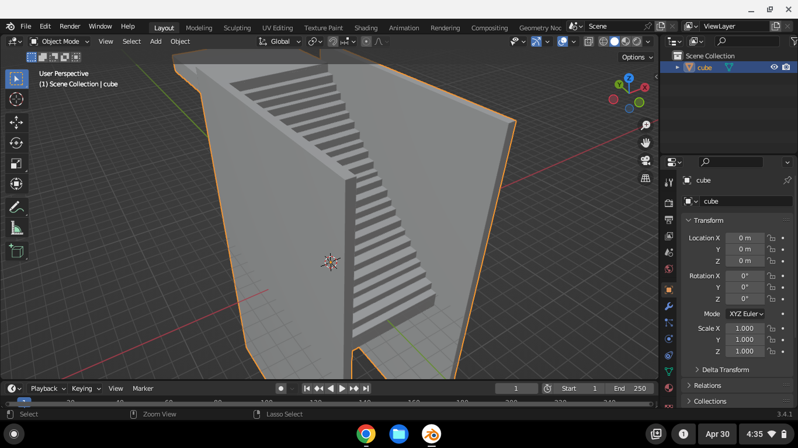This screenshot has height=448, width=798.
Task: Open the Modifier properties wrench tab
Action: tap(669, 306)
